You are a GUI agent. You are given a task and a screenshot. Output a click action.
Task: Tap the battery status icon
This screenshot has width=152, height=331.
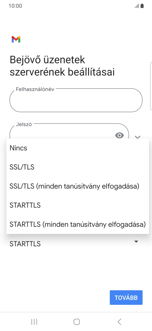[x=142, y=6]
